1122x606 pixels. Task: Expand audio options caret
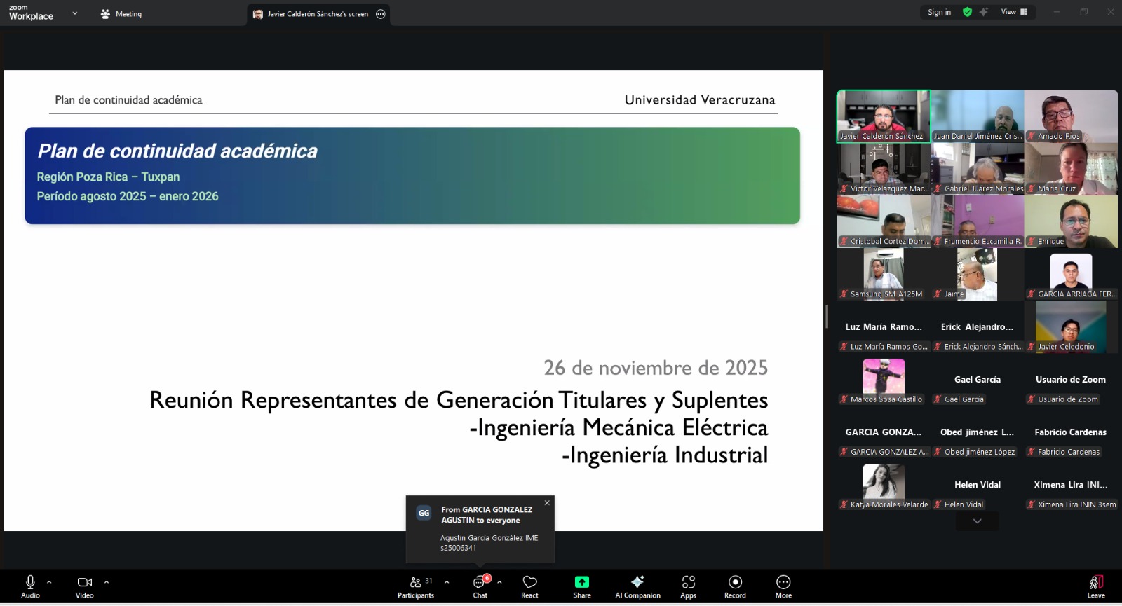point(49,581)
